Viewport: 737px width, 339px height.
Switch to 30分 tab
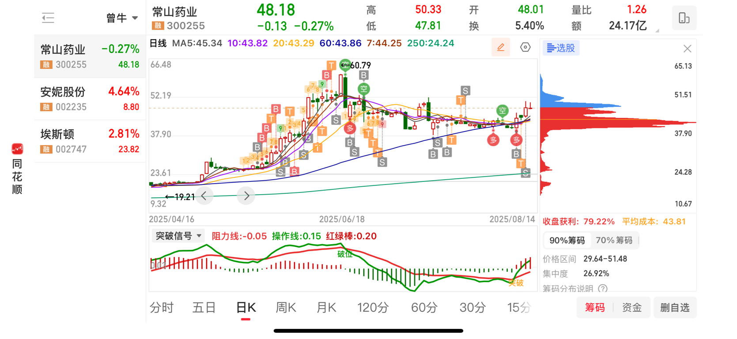472,308
